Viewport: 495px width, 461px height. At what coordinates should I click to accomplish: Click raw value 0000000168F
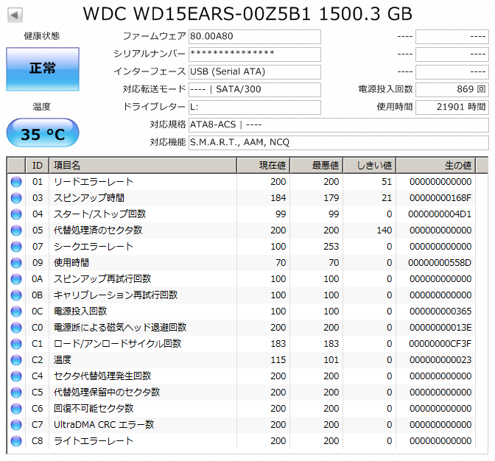(440, 198)
